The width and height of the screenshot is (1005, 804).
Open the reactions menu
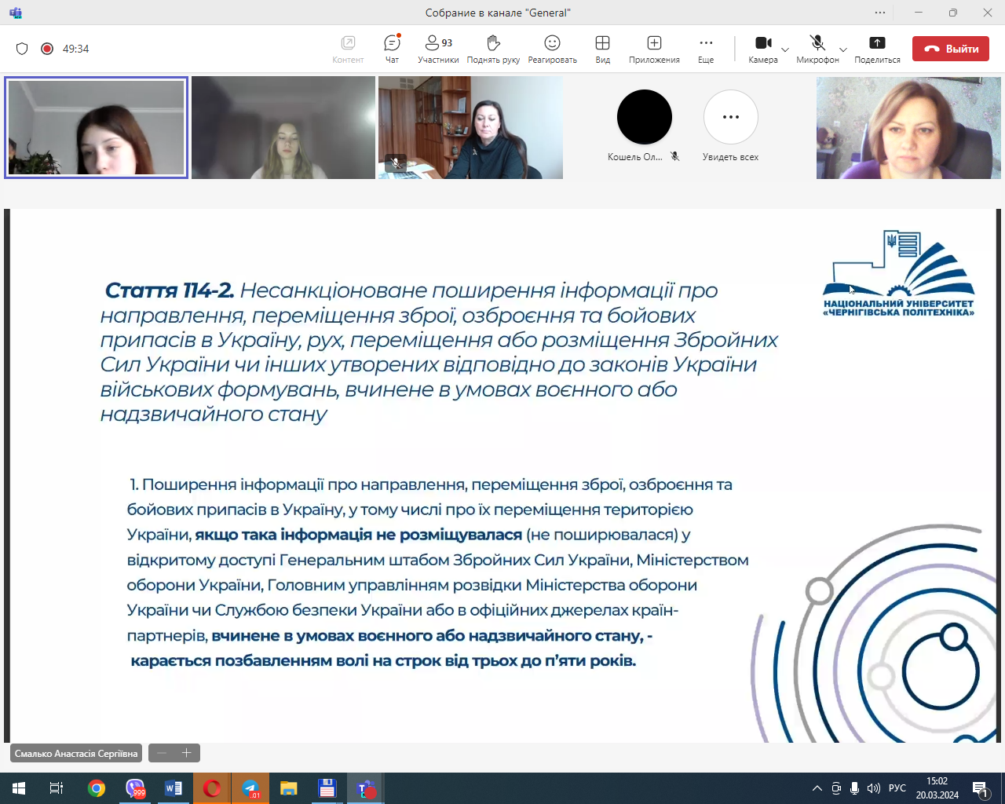tap(552, 49)
